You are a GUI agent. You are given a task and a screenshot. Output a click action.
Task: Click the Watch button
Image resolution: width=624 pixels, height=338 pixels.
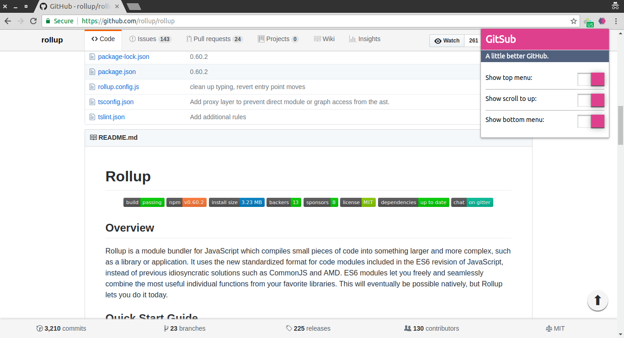[447, 41]
